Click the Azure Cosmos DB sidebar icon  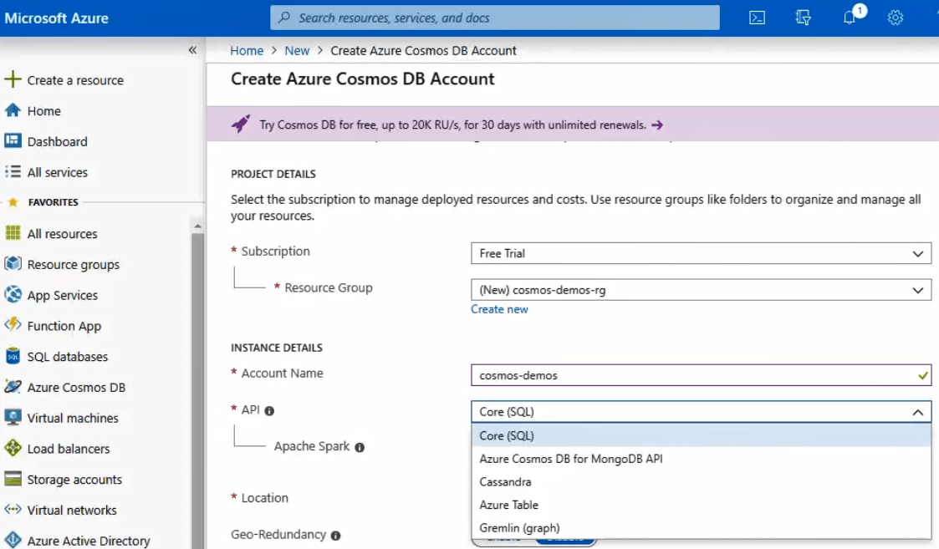13,387
